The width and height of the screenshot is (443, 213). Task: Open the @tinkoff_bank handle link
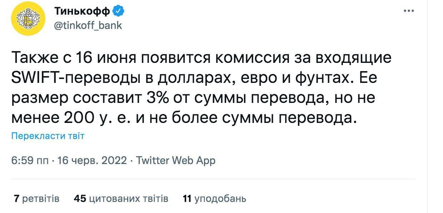[88, 26]
